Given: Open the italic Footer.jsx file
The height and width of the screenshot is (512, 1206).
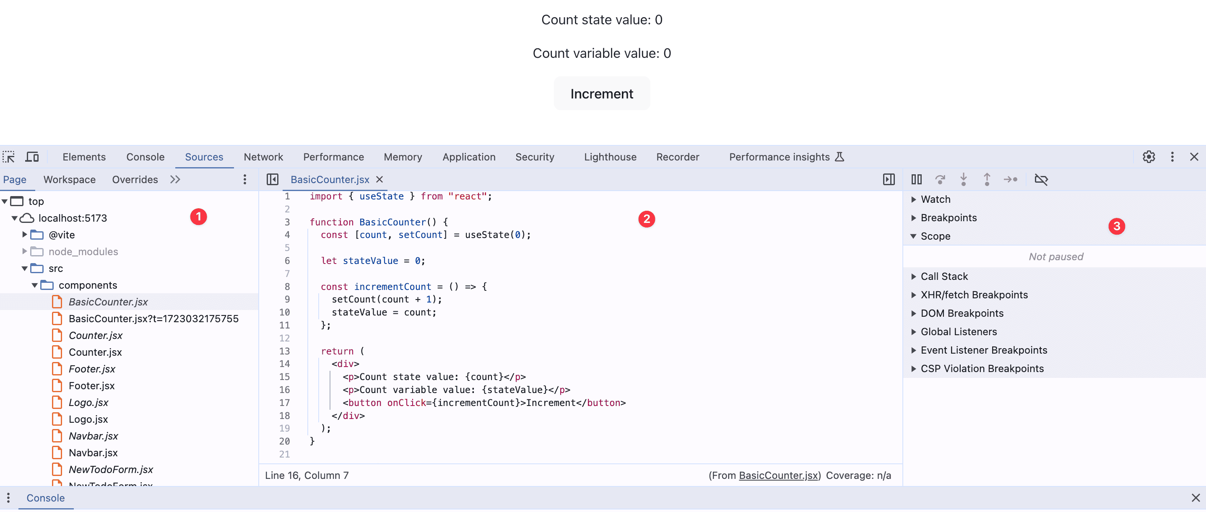Looking at the screenshot, I should point(92,370).
